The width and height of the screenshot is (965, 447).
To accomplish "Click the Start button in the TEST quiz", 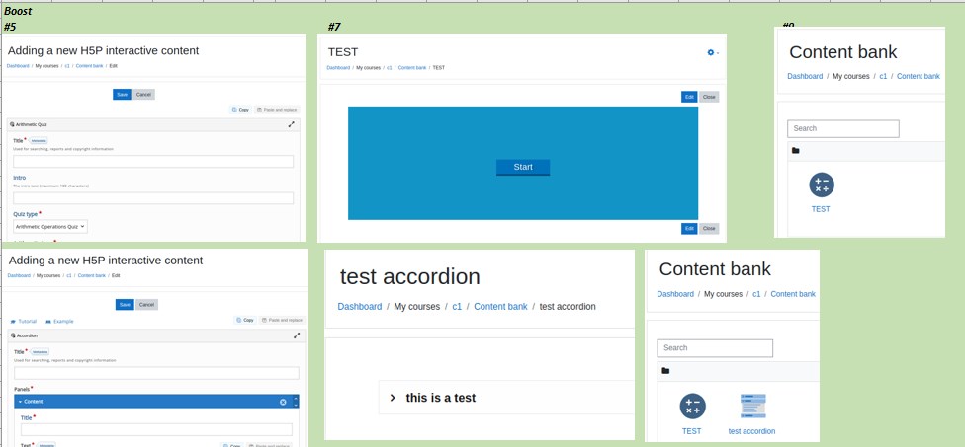I will point(523,167).
